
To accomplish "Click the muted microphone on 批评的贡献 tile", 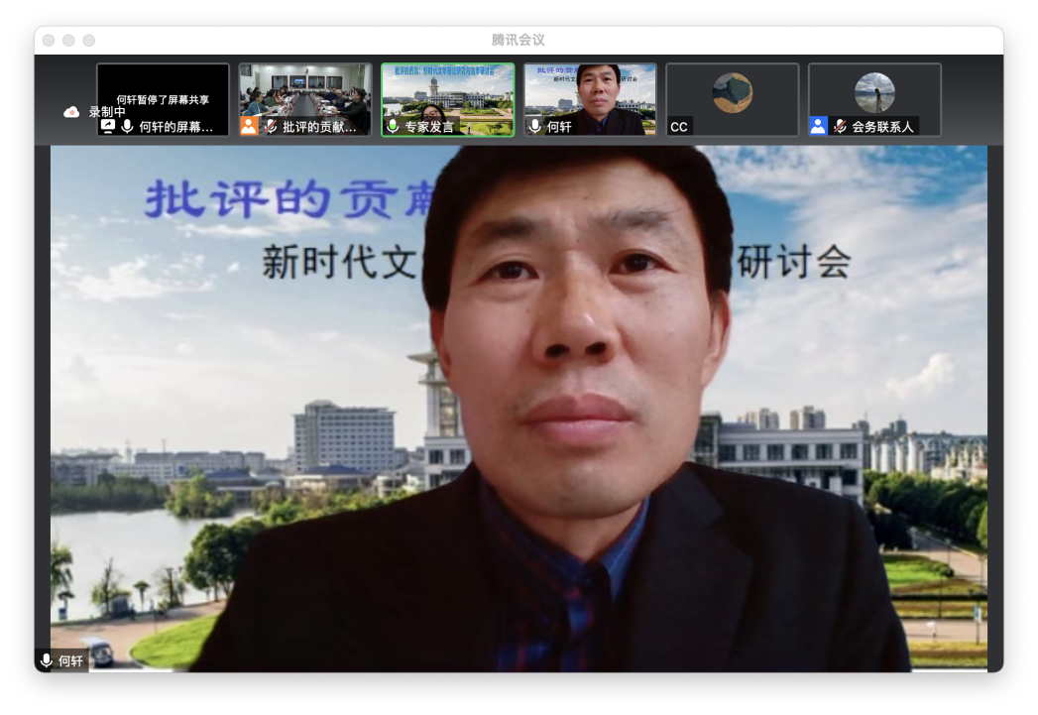I will click(271, 127).
